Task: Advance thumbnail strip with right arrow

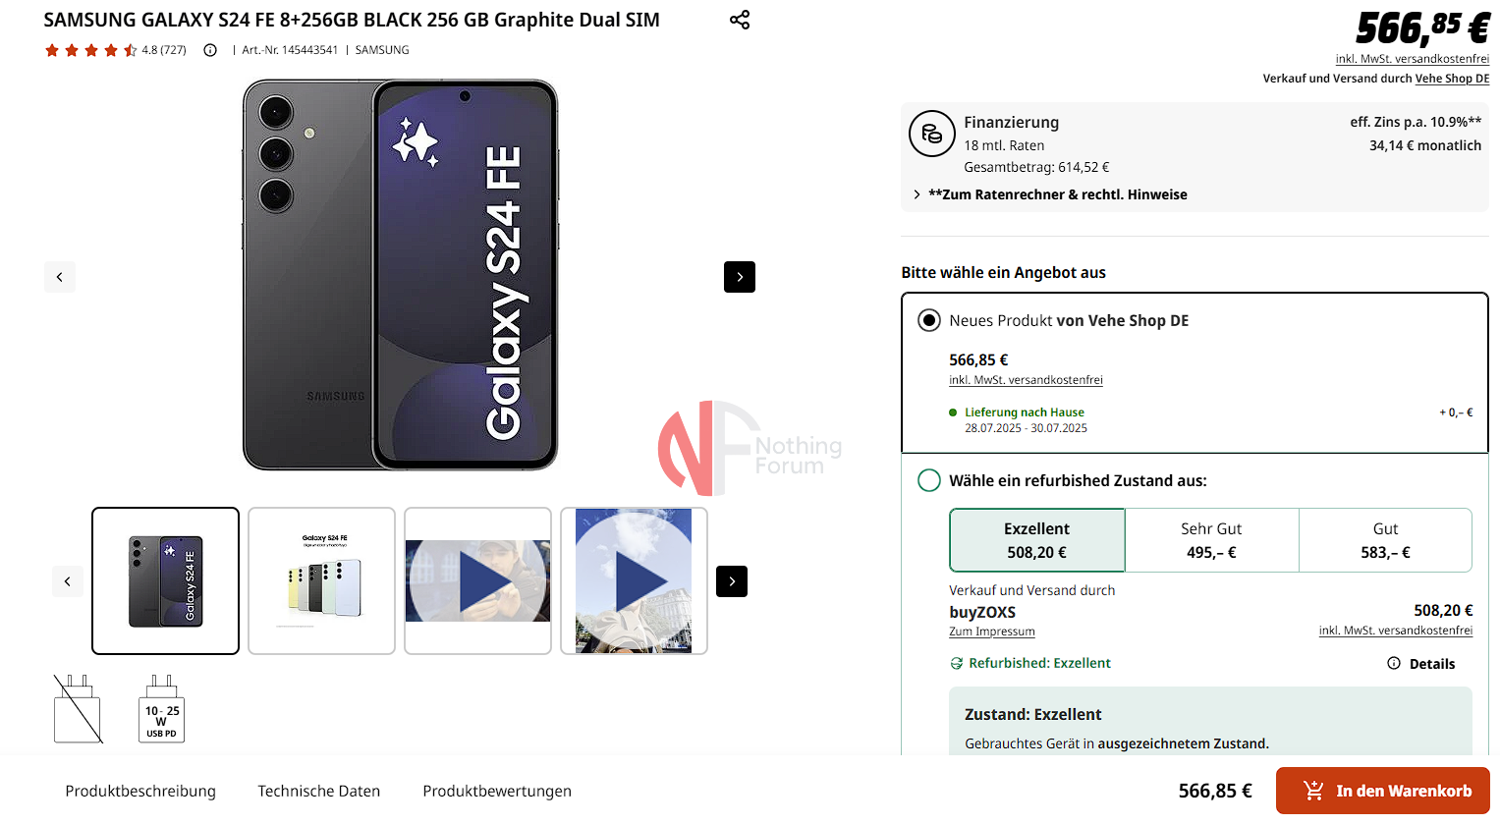Action: point(732,581)
